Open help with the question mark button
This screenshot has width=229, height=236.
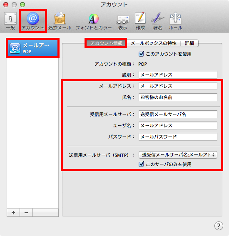click(x=219, y=226)
